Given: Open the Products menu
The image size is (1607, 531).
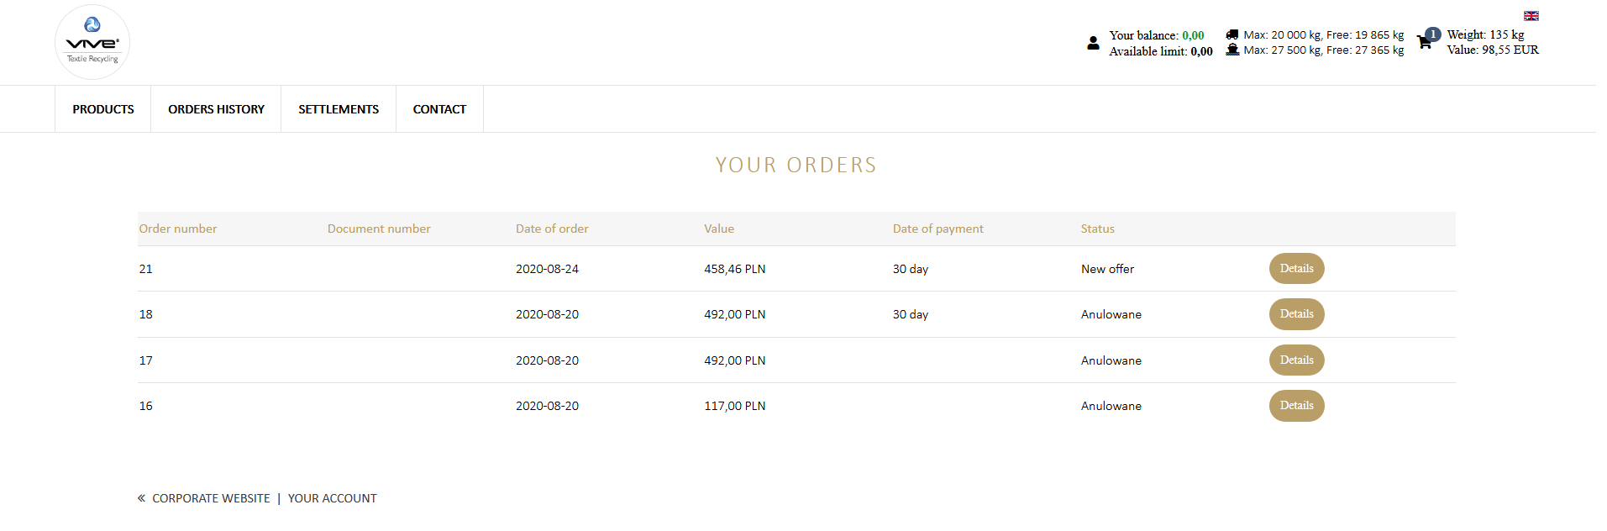Looking at the screenshot, I should (x=103, y=109).
